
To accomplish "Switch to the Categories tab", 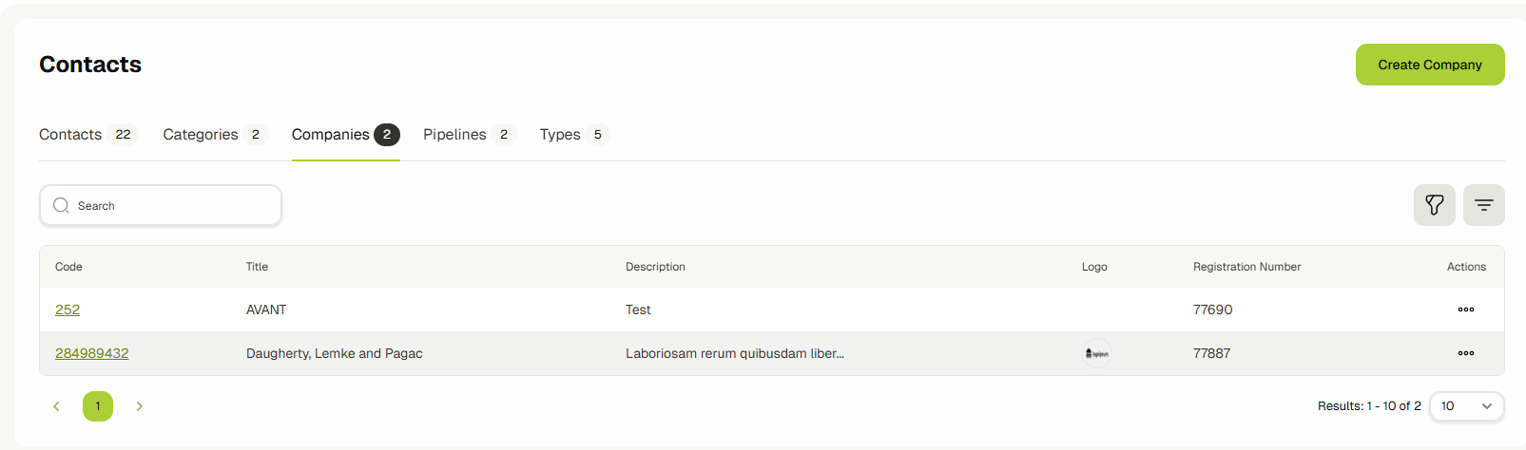I will tap(201, 135).
